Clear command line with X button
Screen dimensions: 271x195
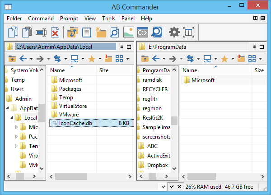(x=179, y=187)
